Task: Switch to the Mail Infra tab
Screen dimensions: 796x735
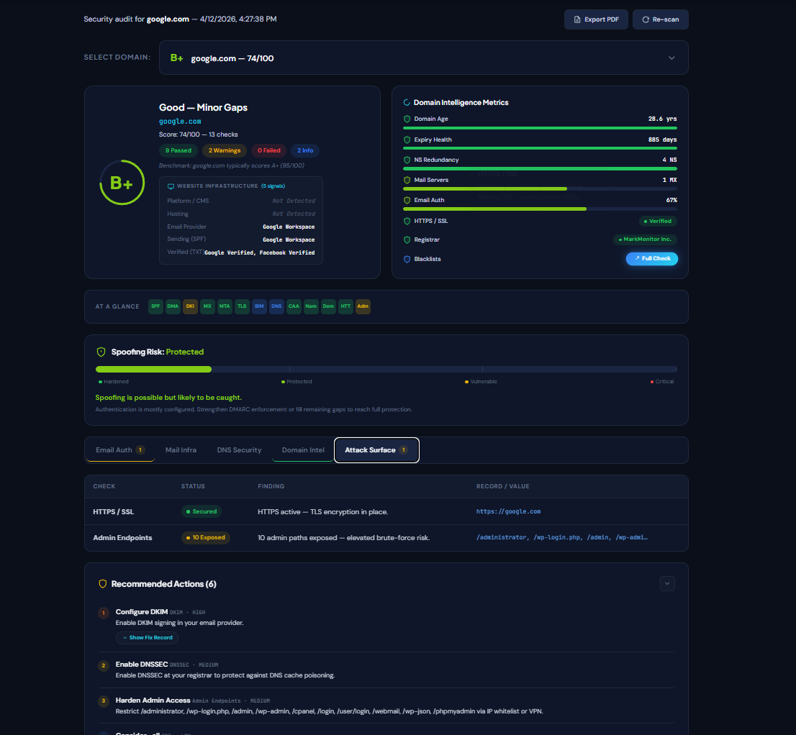Action: pos(181,449)
